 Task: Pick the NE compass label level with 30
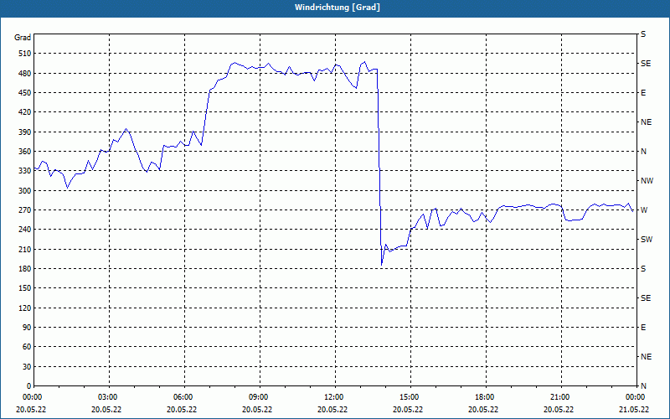646,357
